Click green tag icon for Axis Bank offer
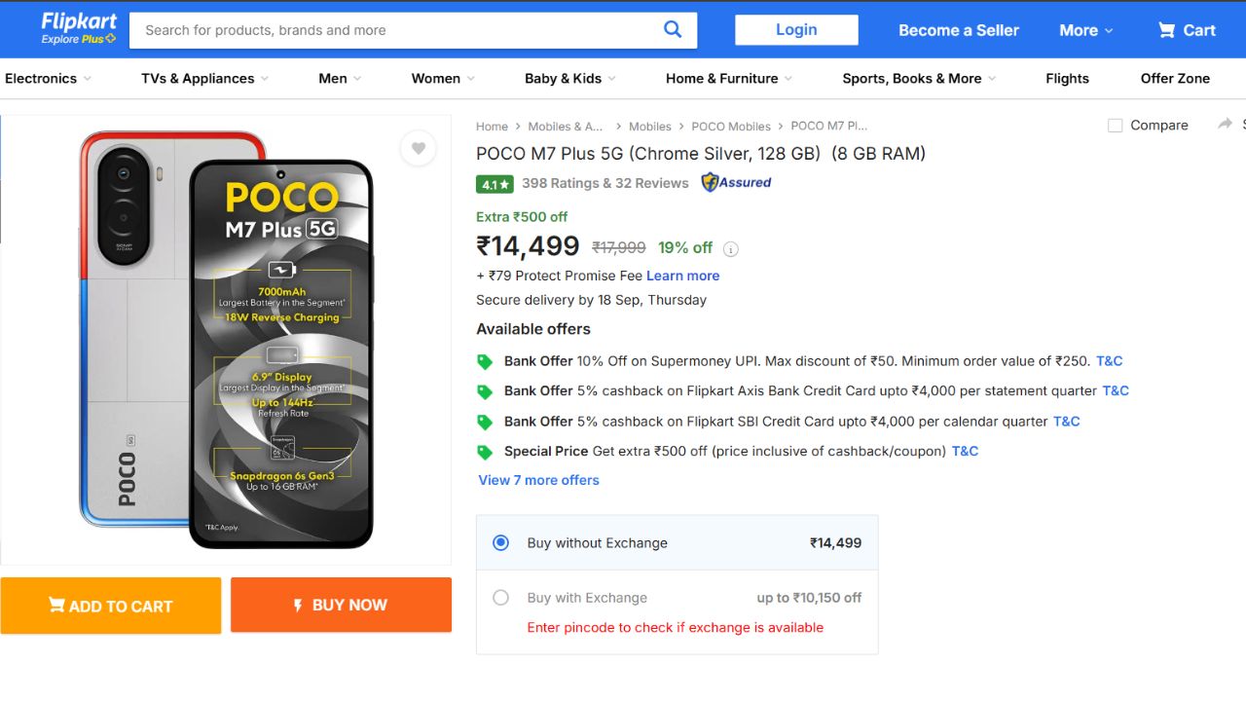 click(x=485, y=392)
